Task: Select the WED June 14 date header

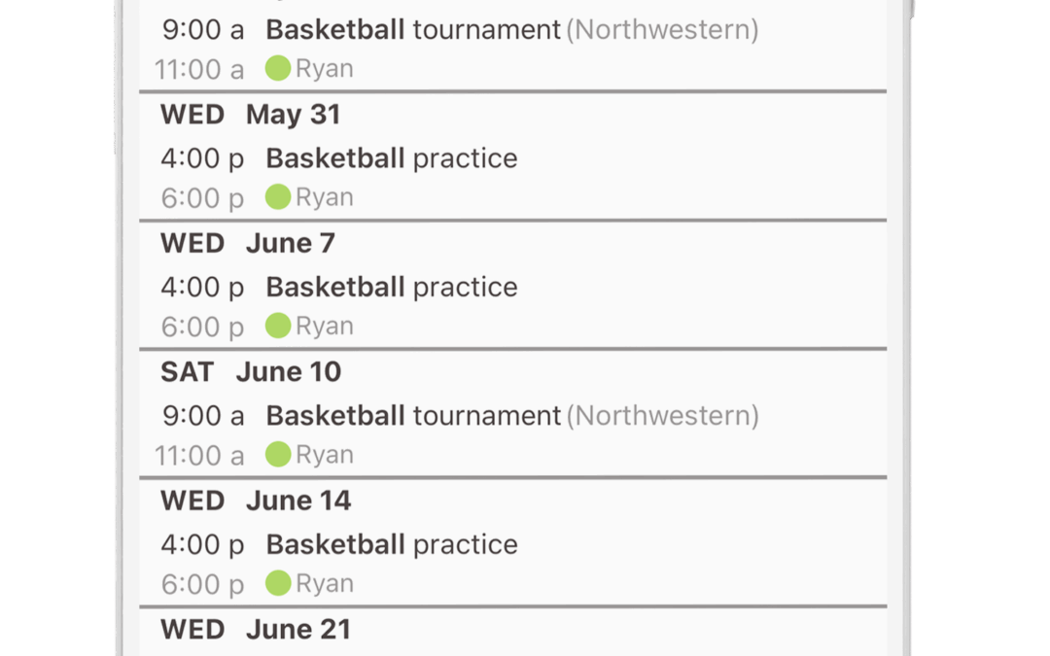Action: (256, 501)
